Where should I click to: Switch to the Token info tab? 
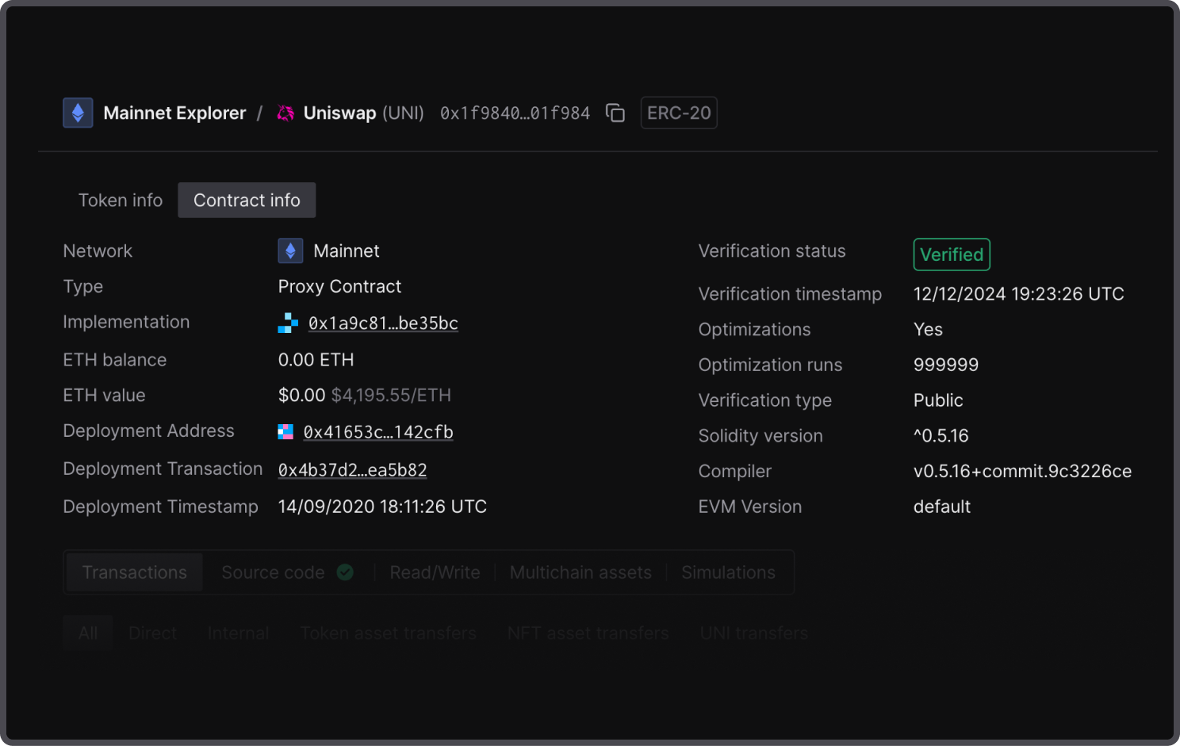pyautogui.click(x=121, y=201)
